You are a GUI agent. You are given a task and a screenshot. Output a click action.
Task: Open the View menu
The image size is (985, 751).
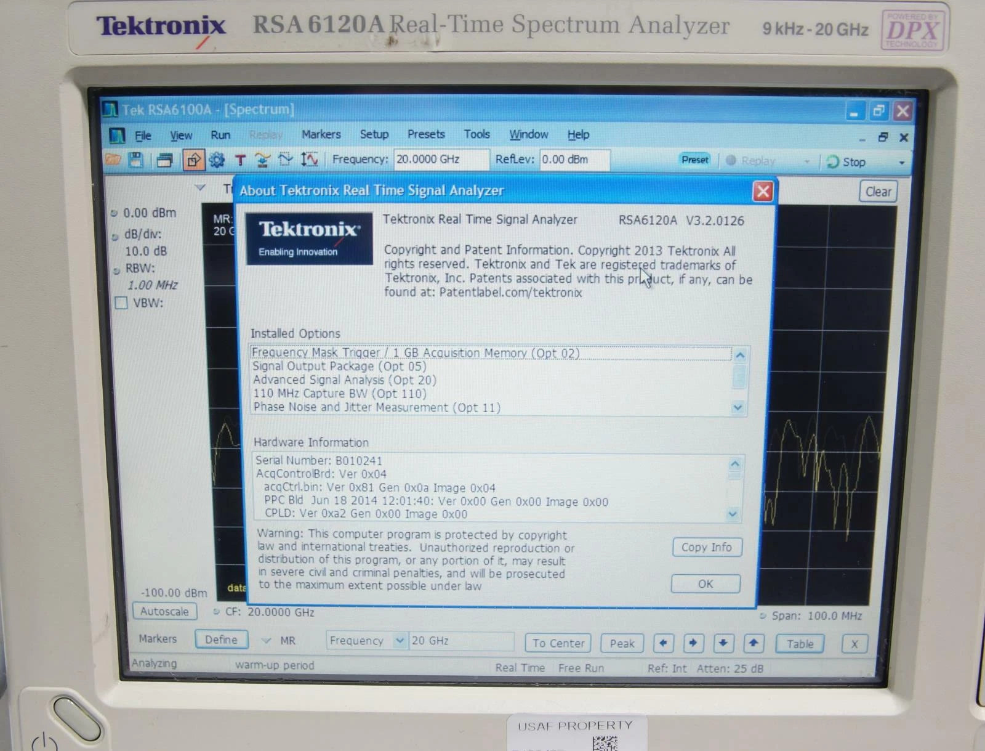181,136
